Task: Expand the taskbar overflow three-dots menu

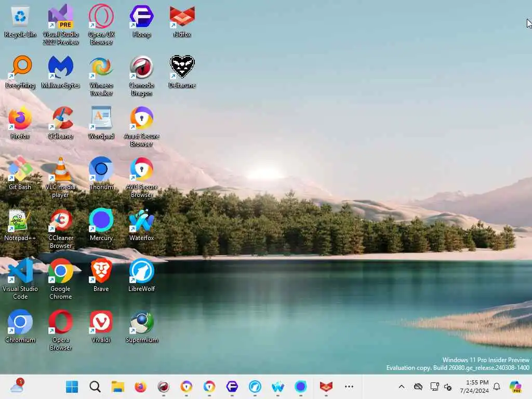Action: click(349, 387)
